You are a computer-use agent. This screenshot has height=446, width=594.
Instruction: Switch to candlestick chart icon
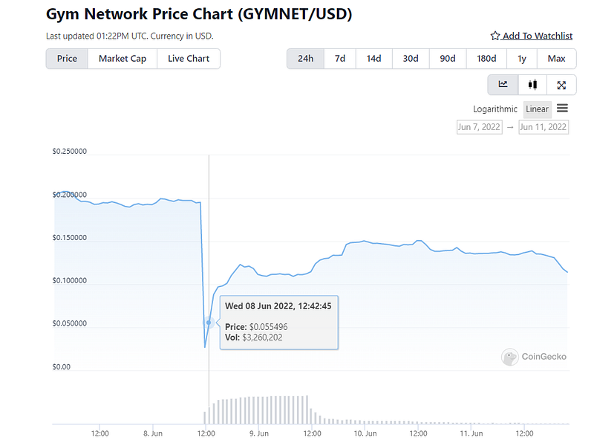pyautogui.click(x=532, y=85)
